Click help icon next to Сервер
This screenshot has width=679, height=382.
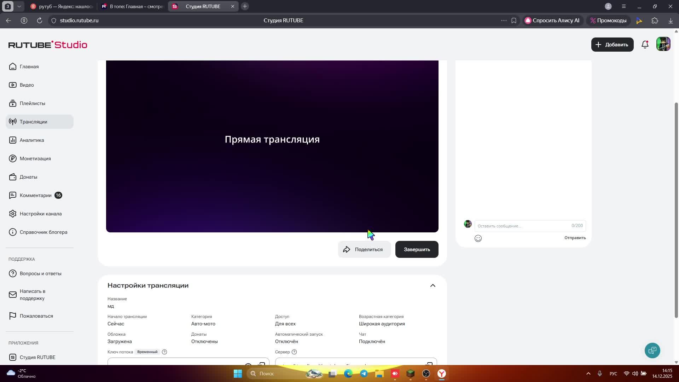pyautogui.click(x=294, y=352)
